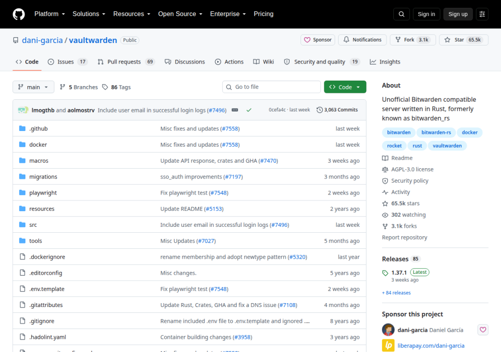Click the .github folder icon
The height and width of the screenshot is (352, 501).
tap(23, 129)
